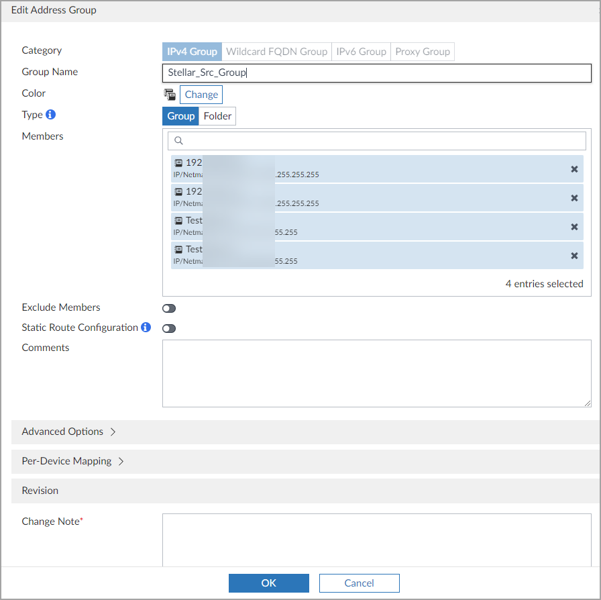This screenshot has width=601, height=600.
Task: Remove the third member entry
Action: [x=574, y=227]
